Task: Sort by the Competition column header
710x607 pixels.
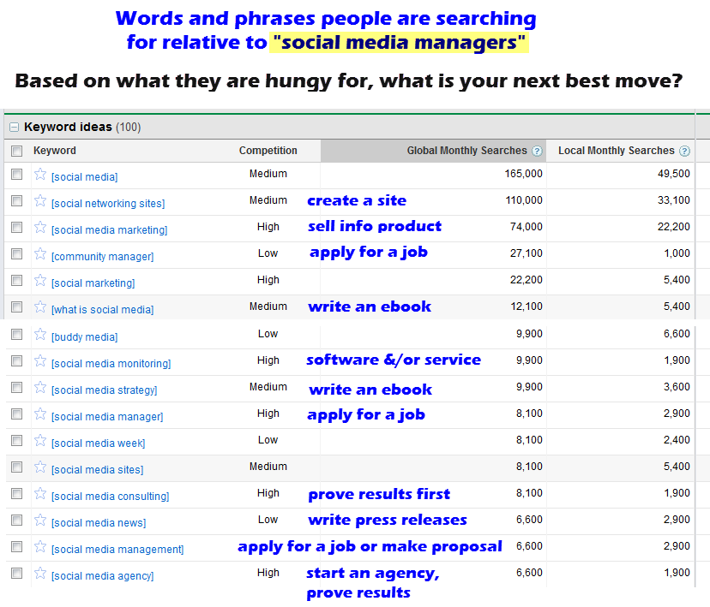Action: (267, 151)
